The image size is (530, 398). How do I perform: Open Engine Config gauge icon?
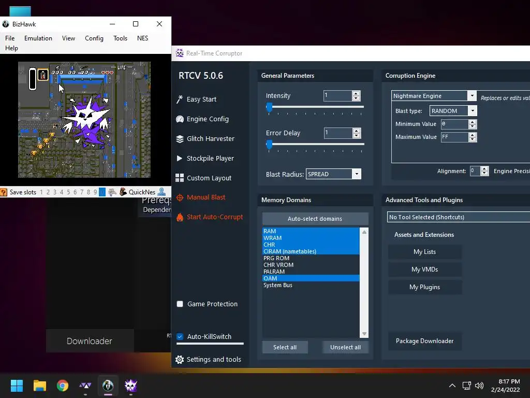[180, 119]
